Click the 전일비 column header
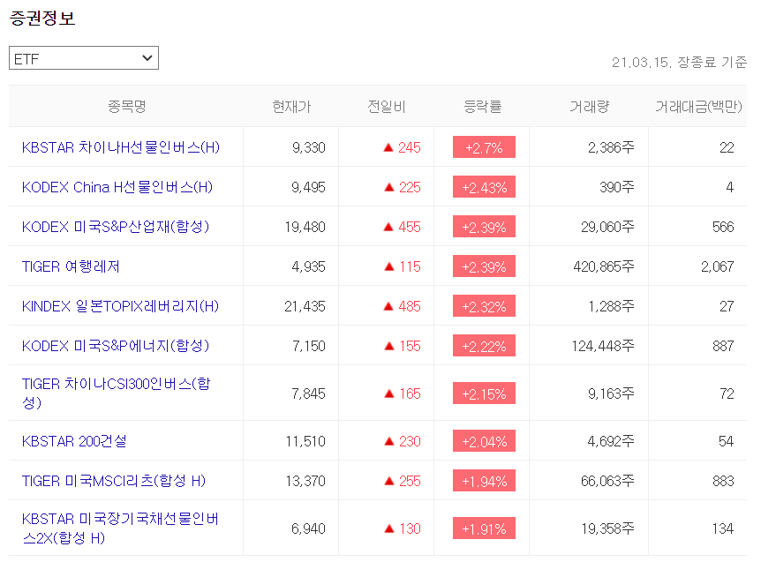The height and width of the screenshot is (562, 761). point(387,107)
